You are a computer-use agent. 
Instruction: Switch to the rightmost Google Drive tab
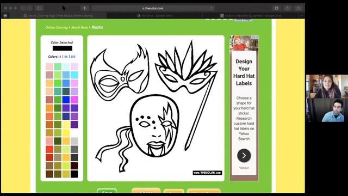point(251,16)
